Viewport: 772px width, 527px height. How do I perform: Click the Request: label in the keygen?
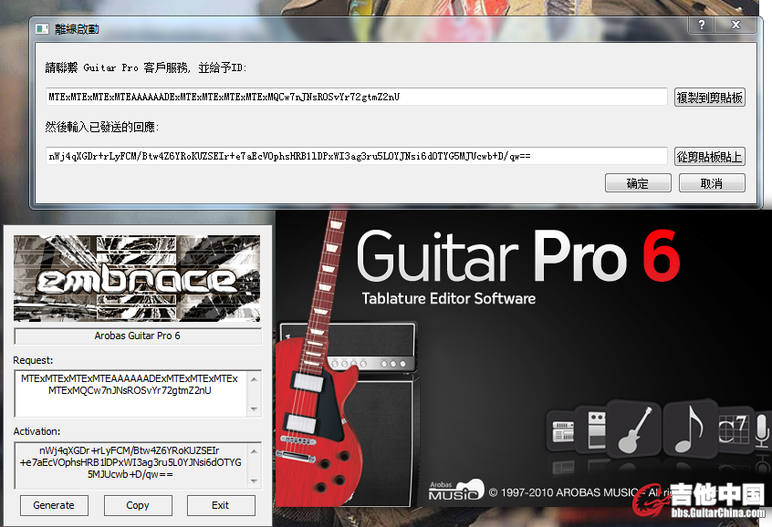[33, 360]
